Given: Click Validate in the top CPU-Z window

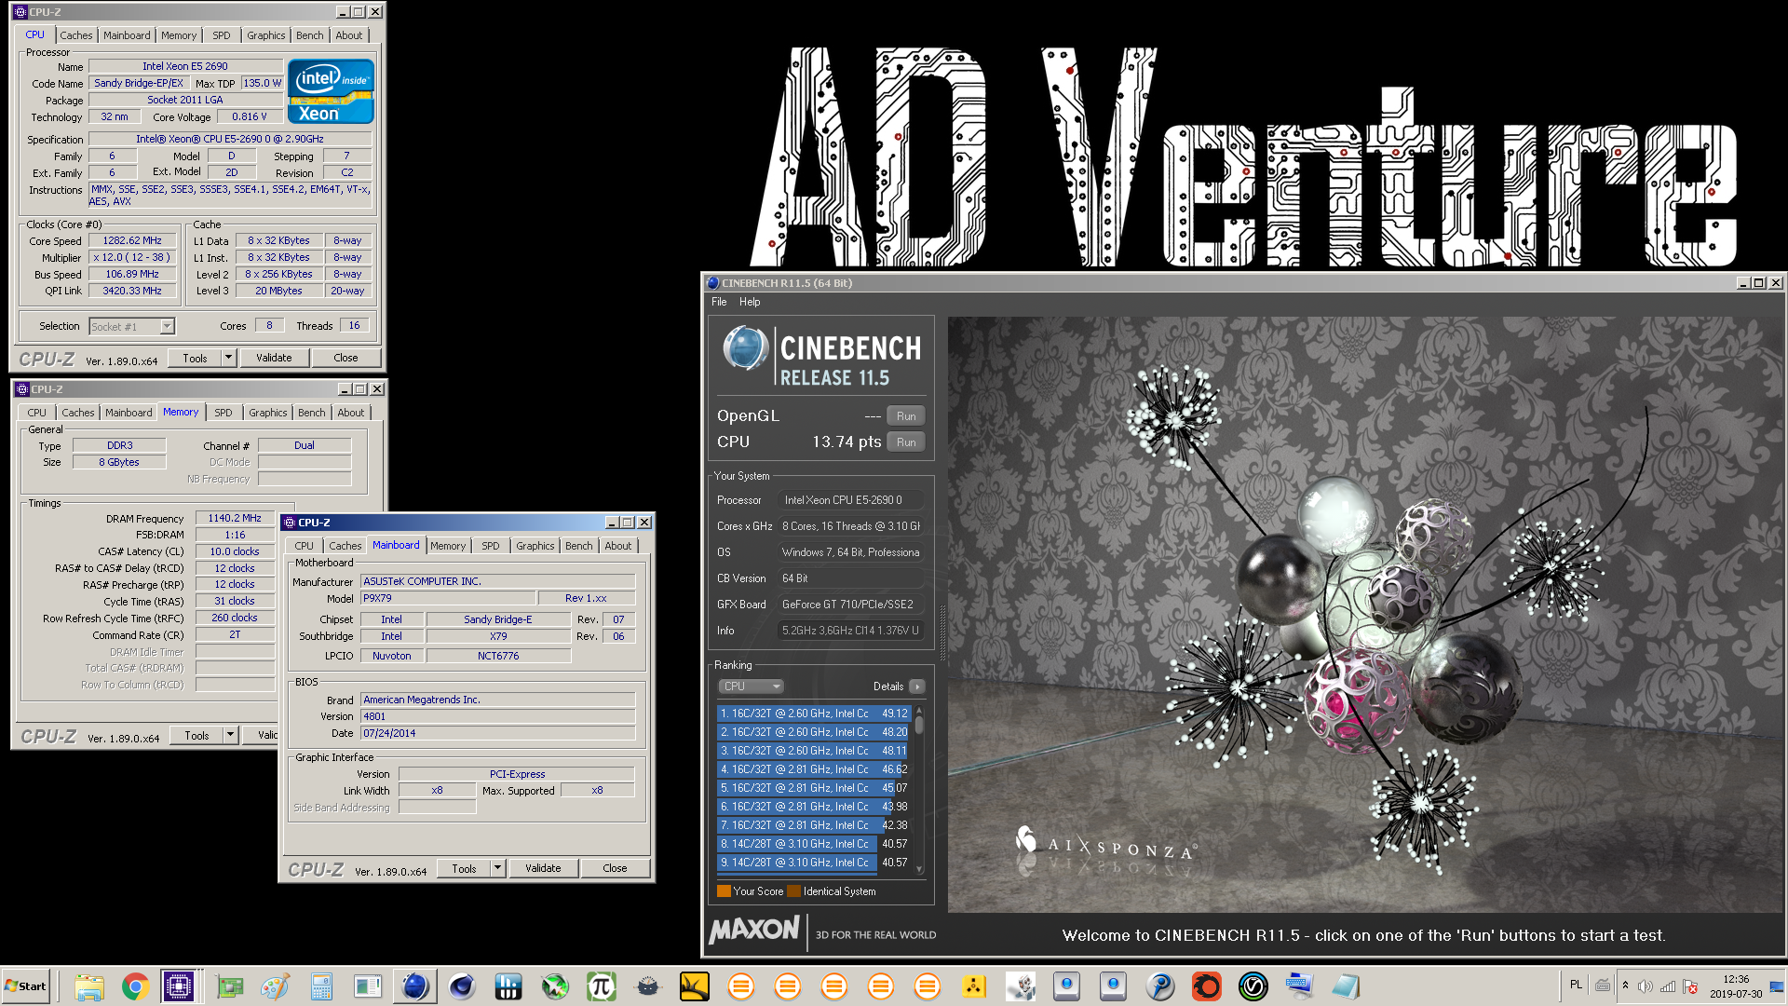Looking at the screenshot, I should point(274,358).
